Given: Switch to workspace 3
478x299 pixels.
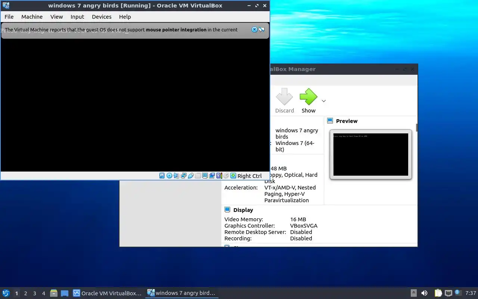Looking at the screenshot, I should pyautogui.click(x=34, y=293).
